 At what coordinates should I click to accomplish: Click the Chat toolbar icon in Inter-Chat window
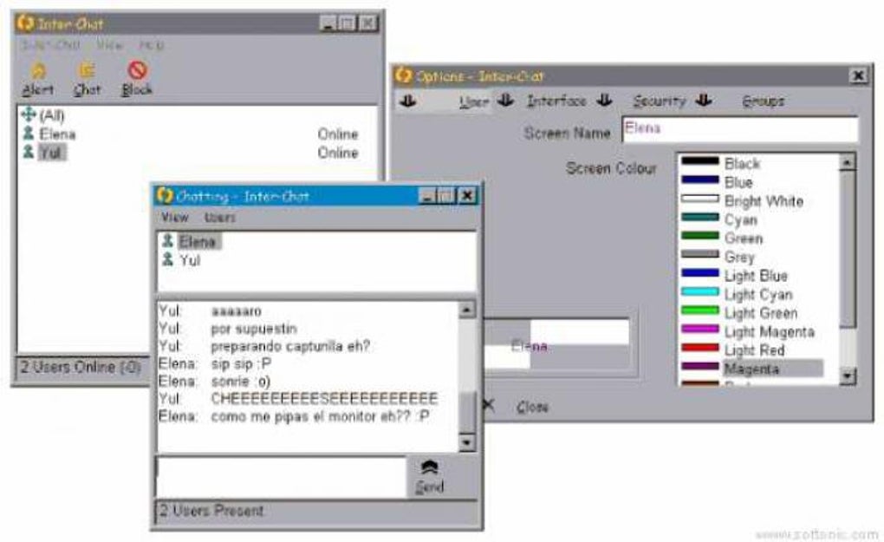[x=87, y=70]
